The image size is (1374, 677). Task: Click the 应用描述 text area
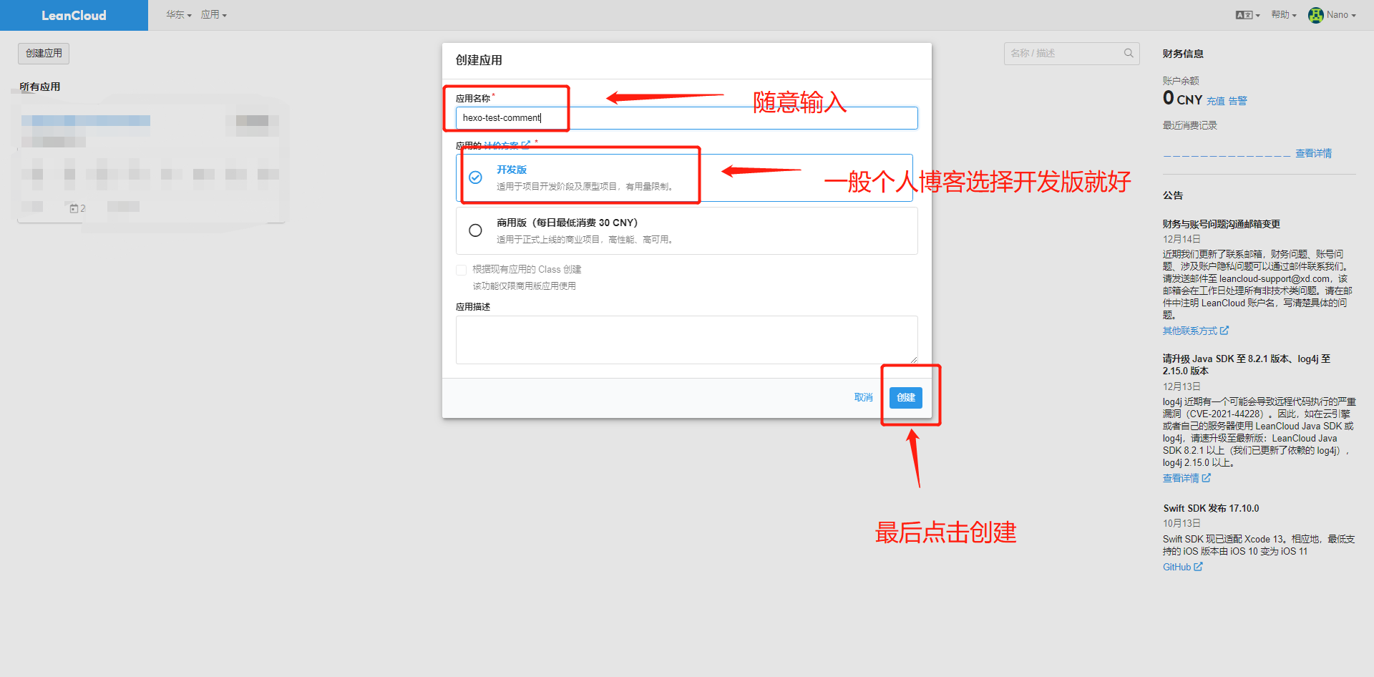tap(687, 340)
